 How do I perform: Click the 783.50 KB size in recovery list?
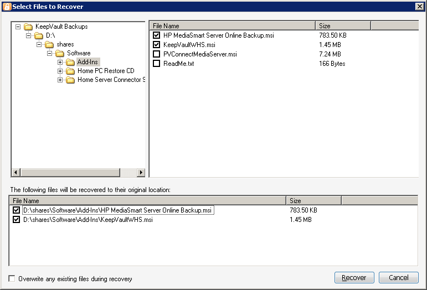(x=303, y=210)
